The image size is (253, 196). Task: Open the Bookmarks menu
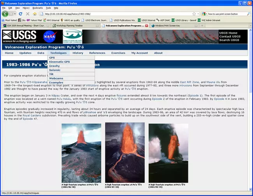click(x=38, y=8)
